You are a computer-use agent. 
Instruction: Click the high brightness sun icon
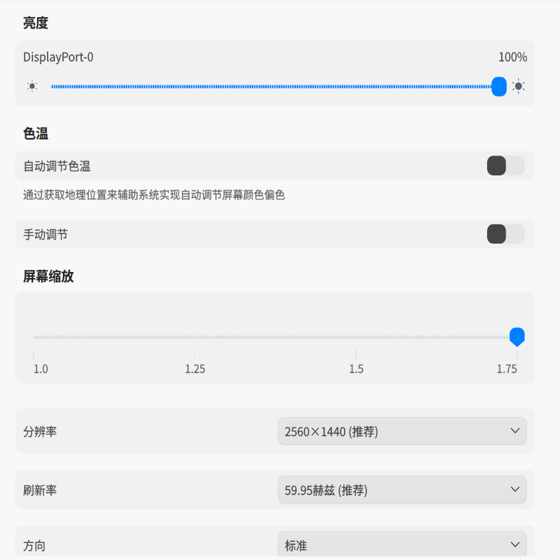coord(518,87)
